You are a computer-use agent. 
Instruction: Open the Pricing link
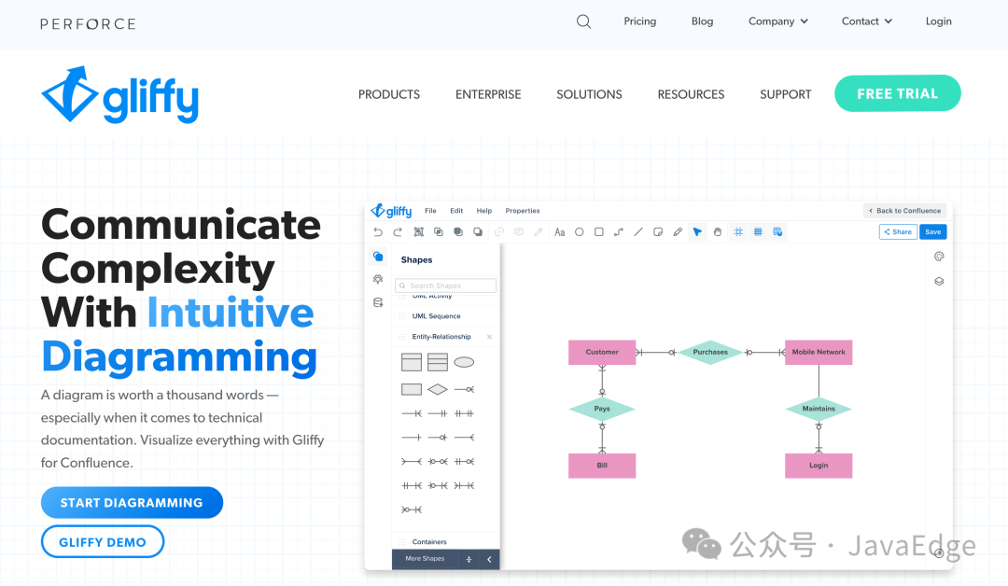[x=640, y=21]
